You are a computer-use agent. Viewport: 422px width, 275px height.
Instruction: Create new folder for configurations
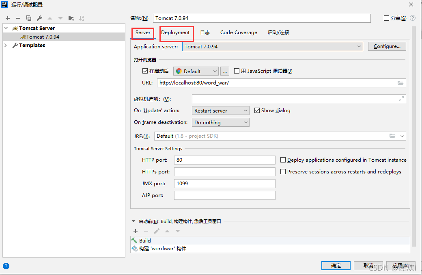point(71,18)
